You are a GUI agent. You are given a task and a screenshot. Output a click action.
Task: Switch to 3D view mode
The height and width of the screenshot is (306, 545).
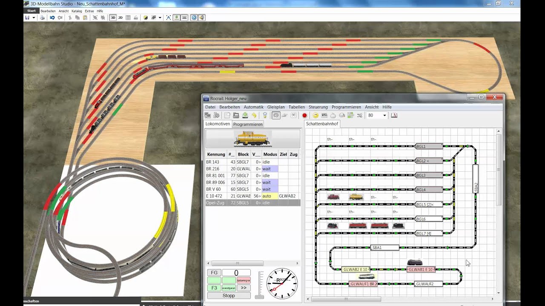tap(113, 18)
